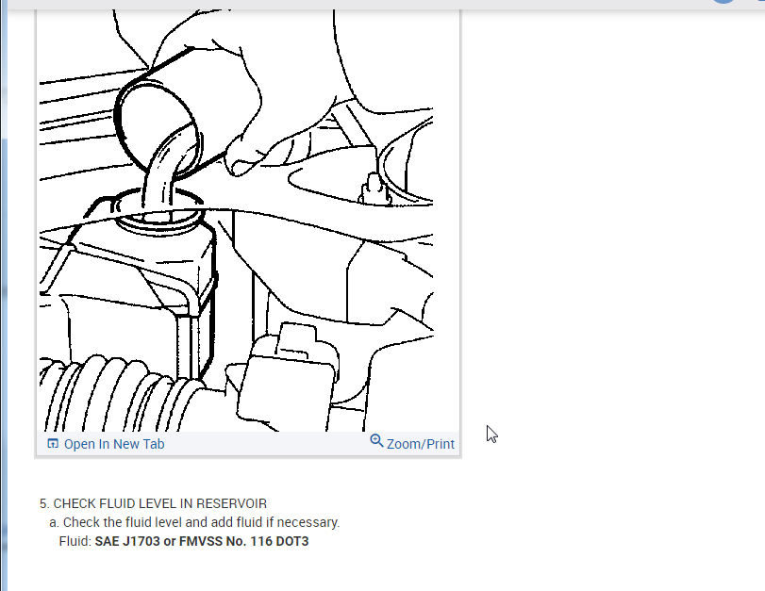The image size is (765, 591).
Task: Select fluid spec "SAE J1703 or FMVSS No. 116 DOT3"
Action: pos(202,542)
